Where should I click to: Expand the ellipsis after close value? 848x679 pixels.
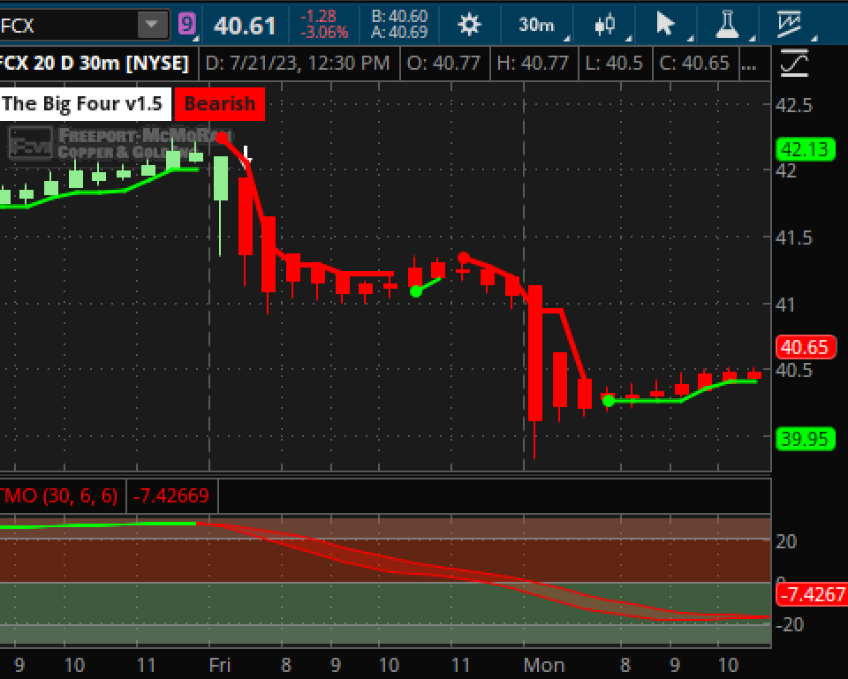(749, 64)
